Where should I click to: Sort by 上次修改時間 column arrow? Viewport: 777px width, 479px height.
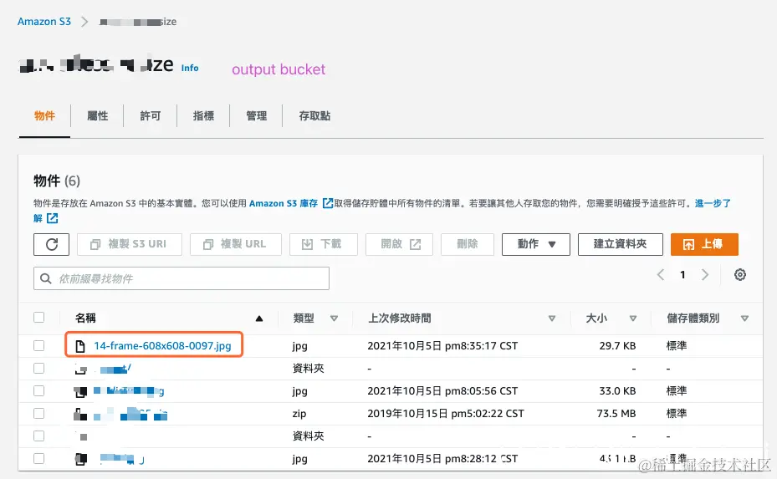pos(551,318)
